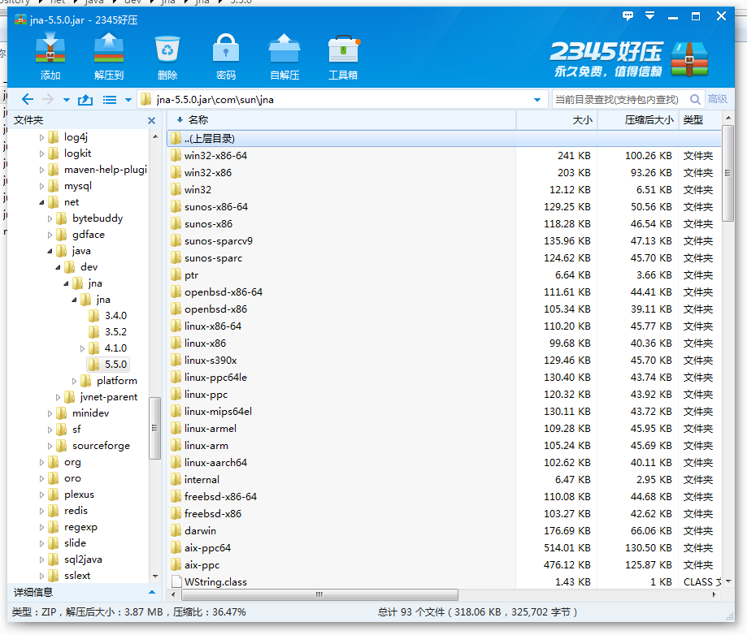
Task: Open the view mode list icon
Action: pos(111,98)
